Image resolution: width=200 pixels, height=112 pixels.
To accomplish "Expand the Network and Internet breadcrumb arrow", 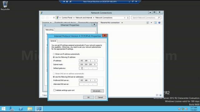I will click(94, 18).
